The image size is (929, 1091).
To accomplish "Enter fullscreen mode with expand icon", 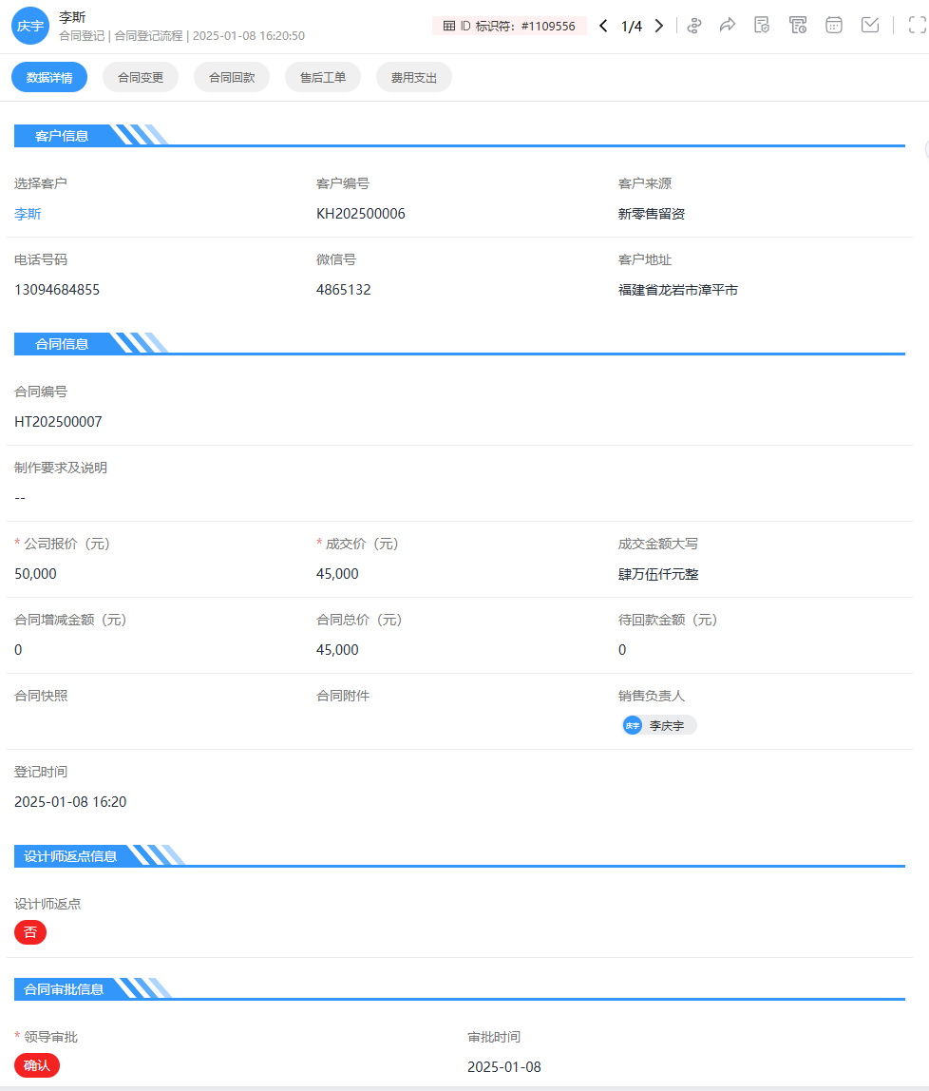I will [917, 26].
